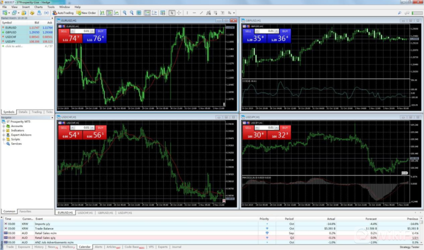The height and width of the screenshot is (250, 424).
Task: Select the 'Trade Balance' calendar event
Action: (x=212, y=228)
